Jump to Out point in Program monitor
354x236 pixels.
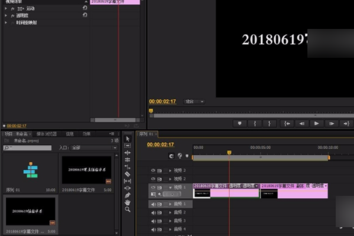346,123
